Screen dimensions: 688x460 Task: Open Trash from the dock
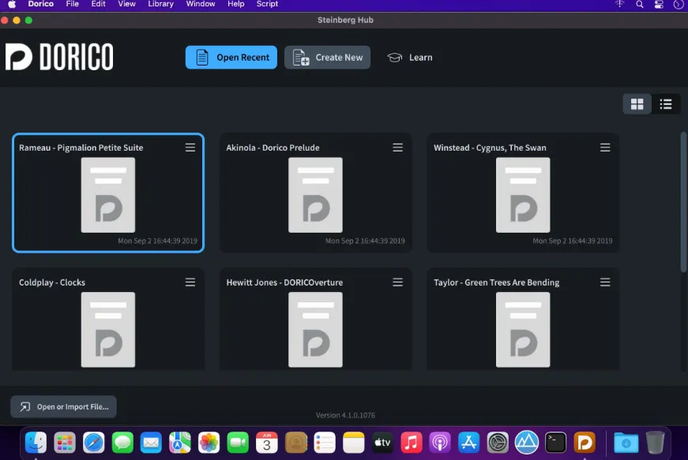click(x=655, y=443)
